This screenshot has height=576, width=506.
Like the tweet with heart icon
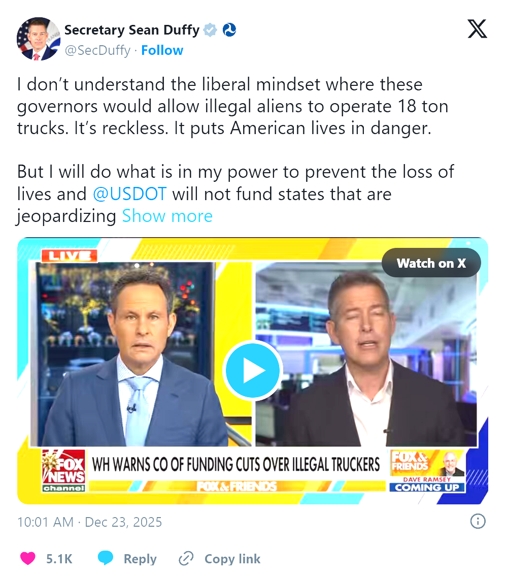tap(27, 558)
